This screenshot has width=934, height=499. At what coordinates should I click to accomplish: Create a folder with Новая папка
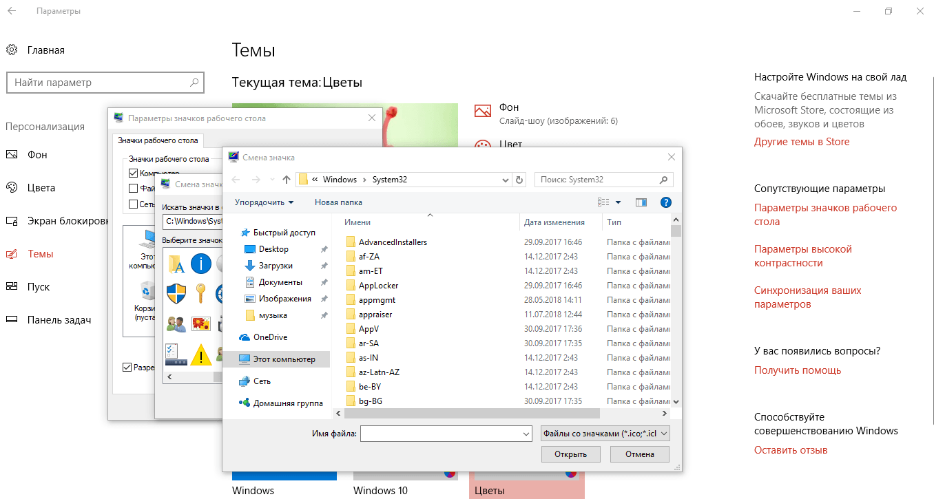click(x=338, y=202)
